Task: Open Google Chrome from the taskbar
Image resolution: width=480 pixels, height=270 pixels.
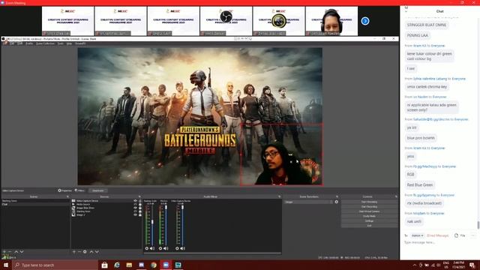Action: tap(154, 265)
